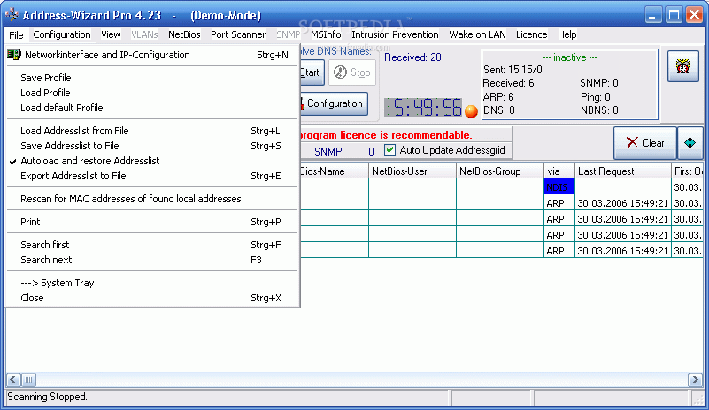Viewport: 709px width, 410px height.
Task: Choose Load Addresslist from File
Action: click(152, 131)
